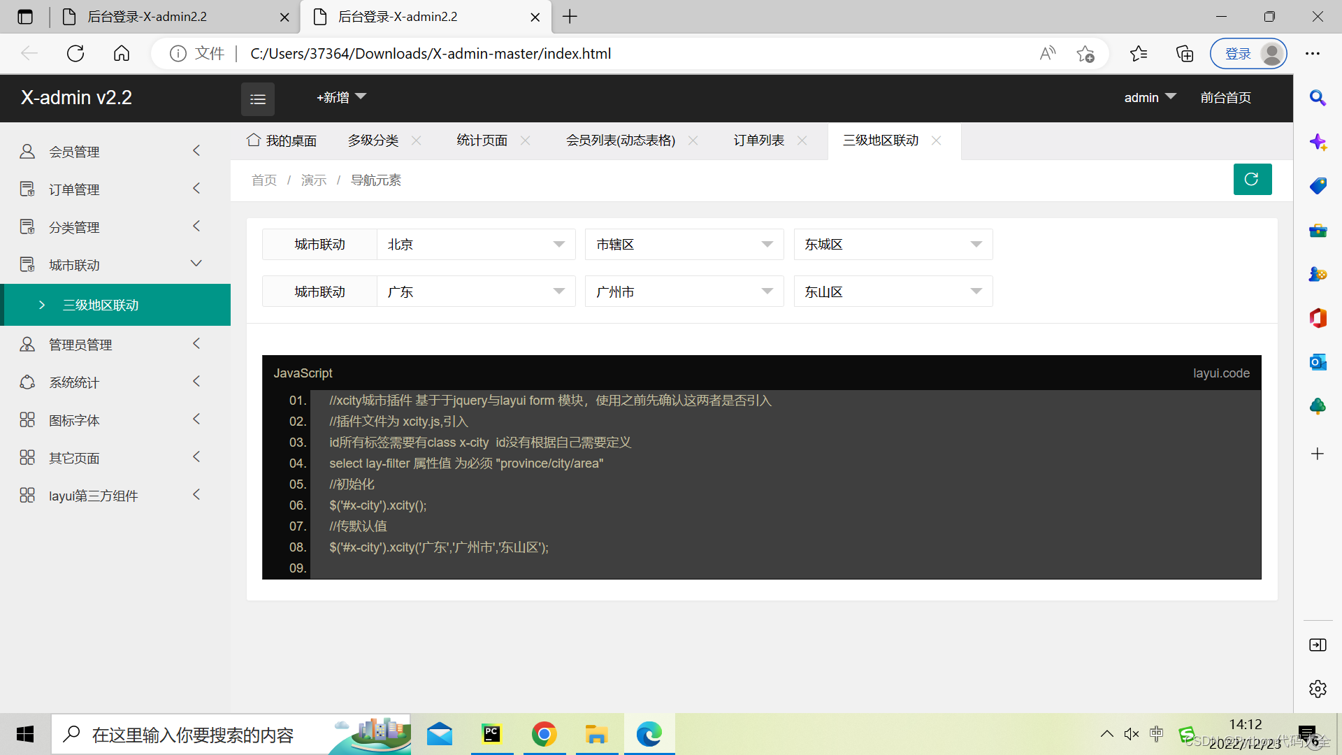Open the 北京 province dropdown
The image size is (1342, 755).
(x=476, y=244)
